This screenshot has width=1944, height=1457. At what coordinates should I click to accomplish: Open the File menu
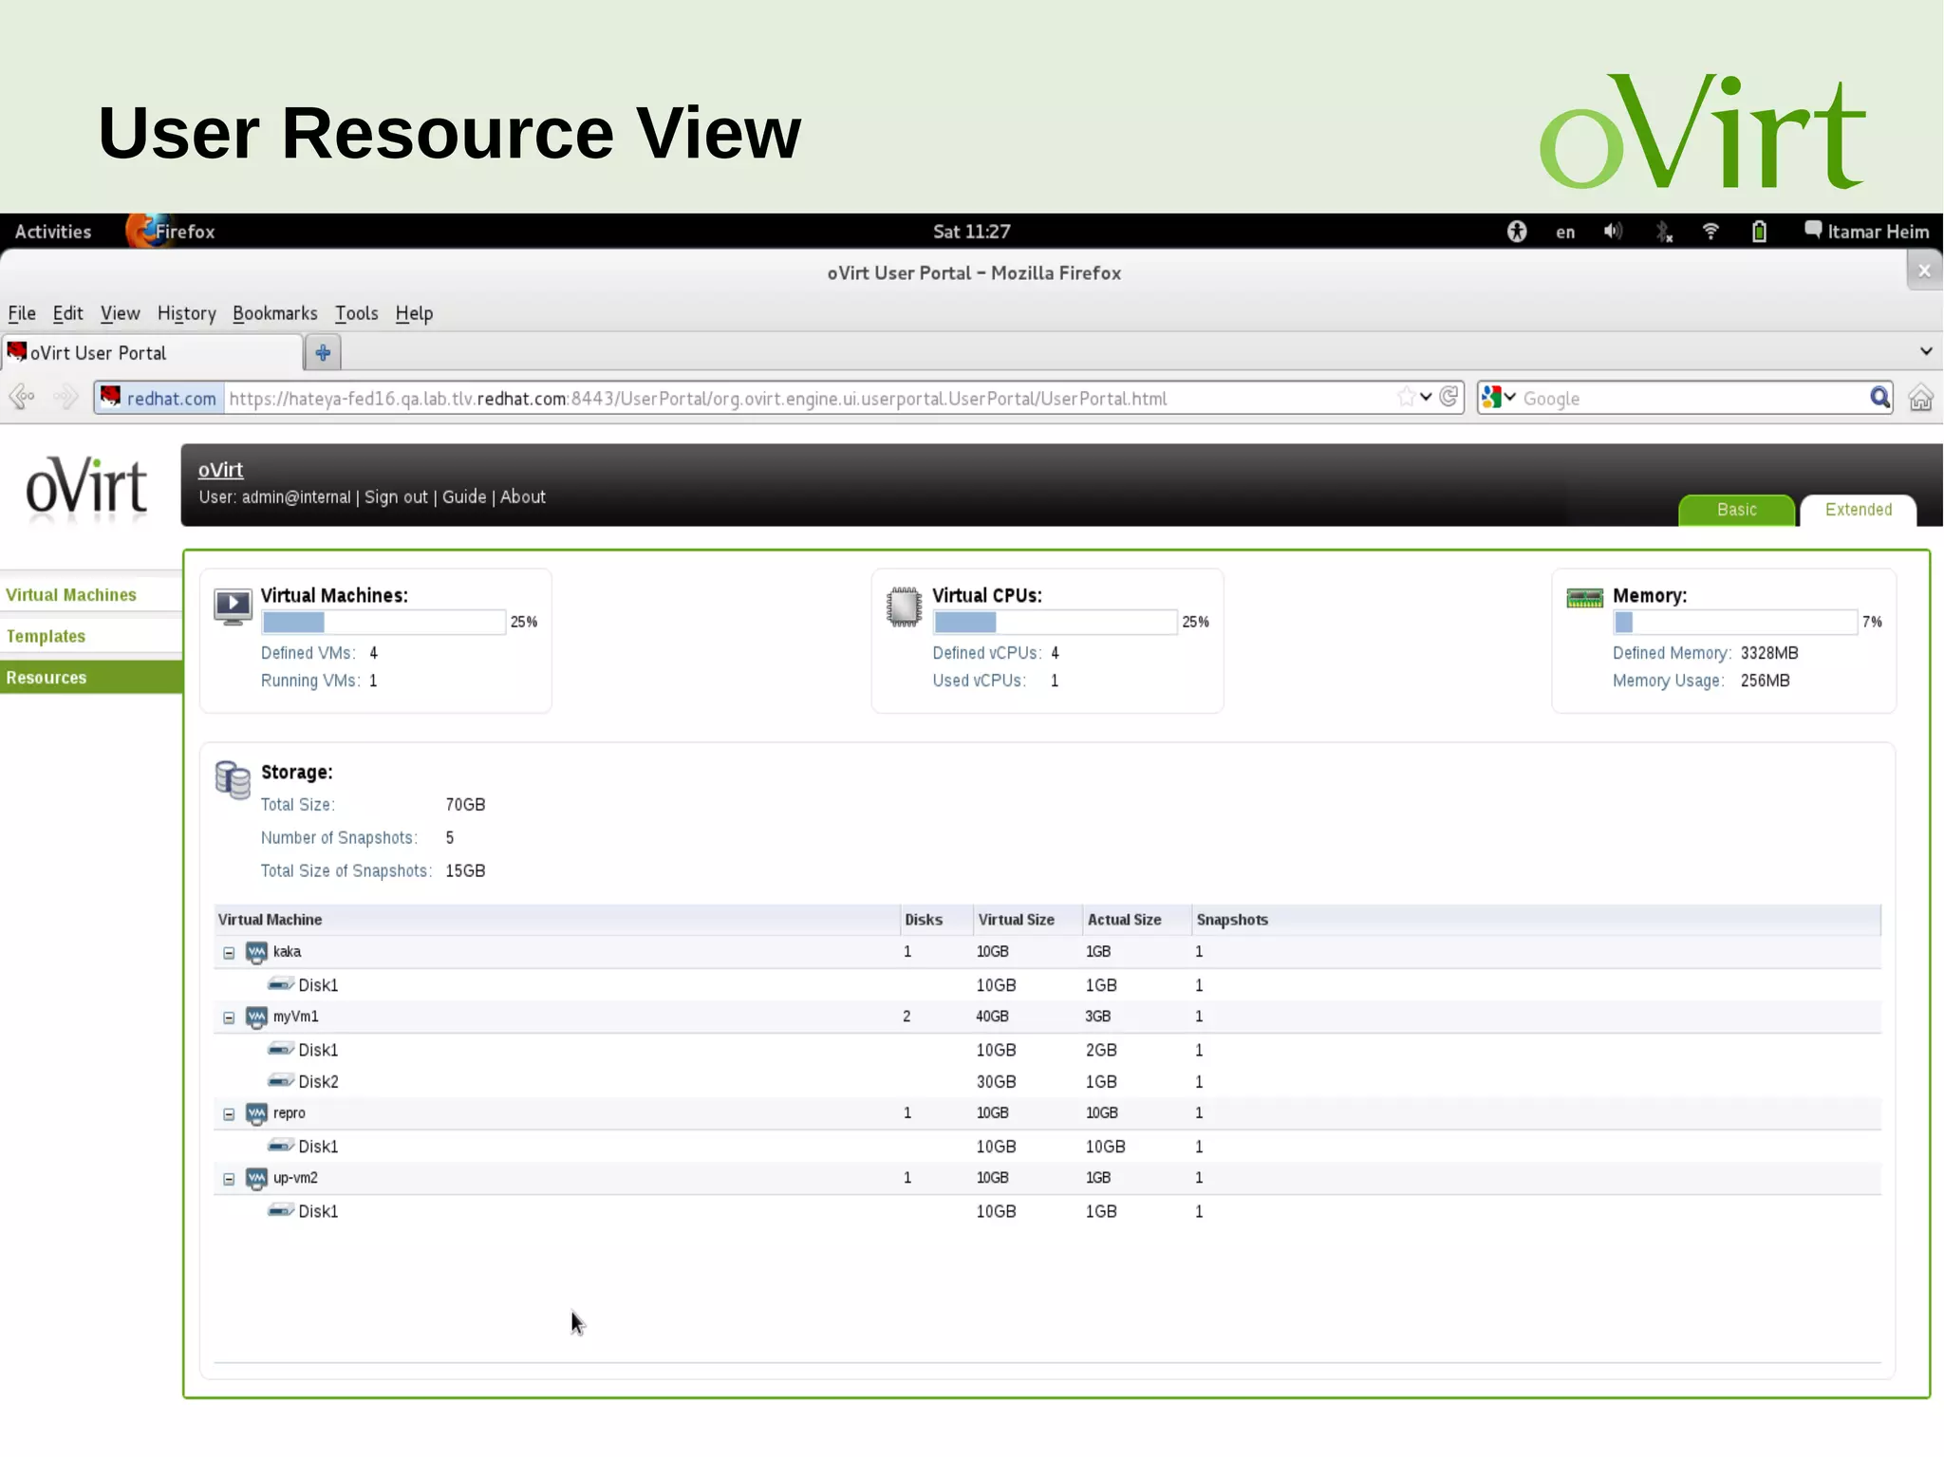click(22, 313)
